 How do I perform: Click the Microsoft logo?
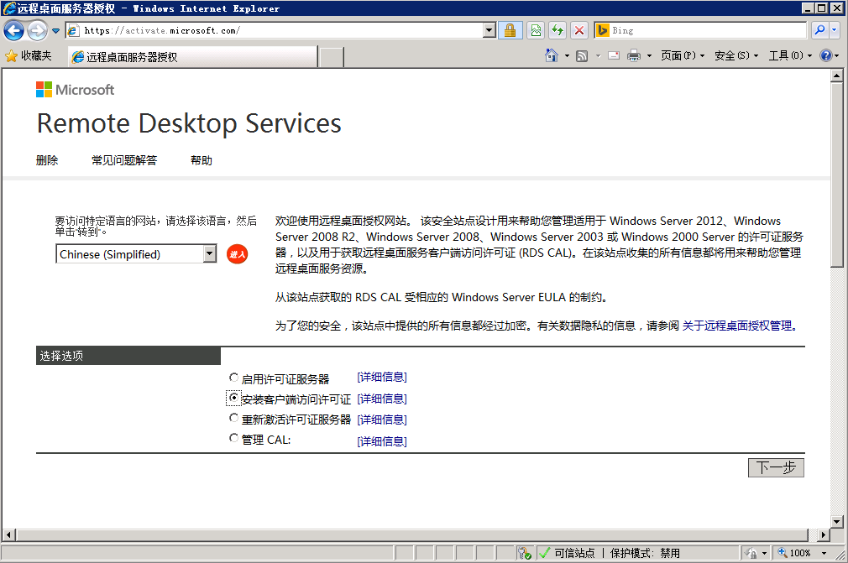tap(76, 89)
